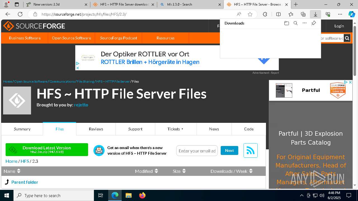Open Edge Settings and more menu

coord(340,14)
